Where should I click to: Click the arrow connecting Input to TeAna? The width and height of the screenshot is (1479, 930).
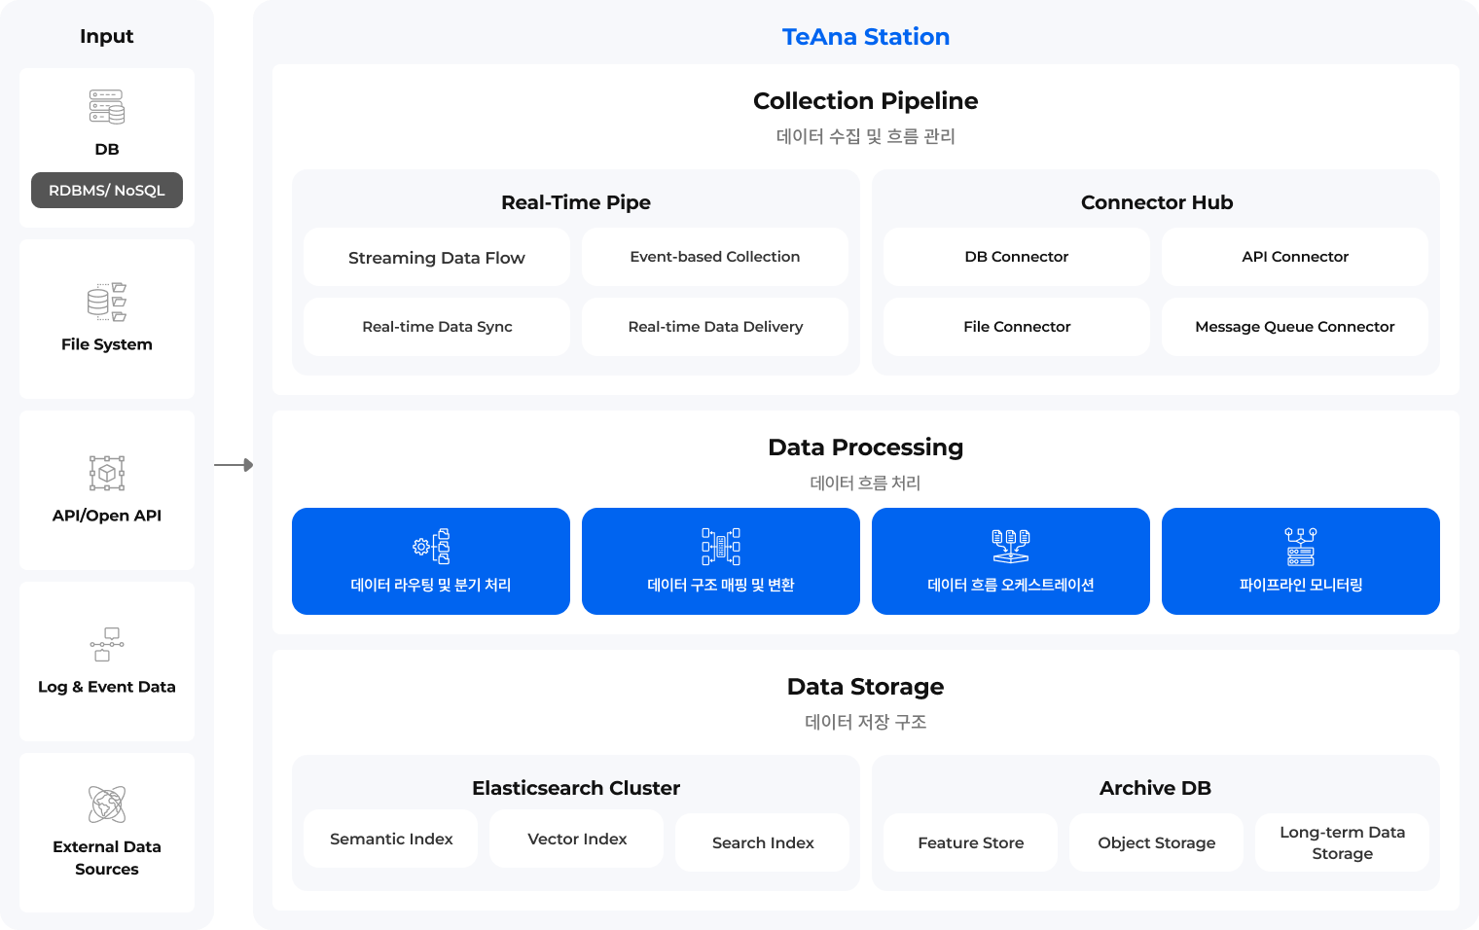coord(234,466)
